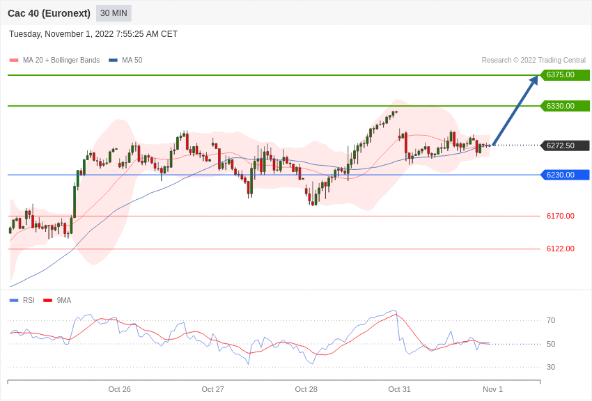Click the Cac 40 (Euronext) title
592x401 pixels.
[49, 13]
